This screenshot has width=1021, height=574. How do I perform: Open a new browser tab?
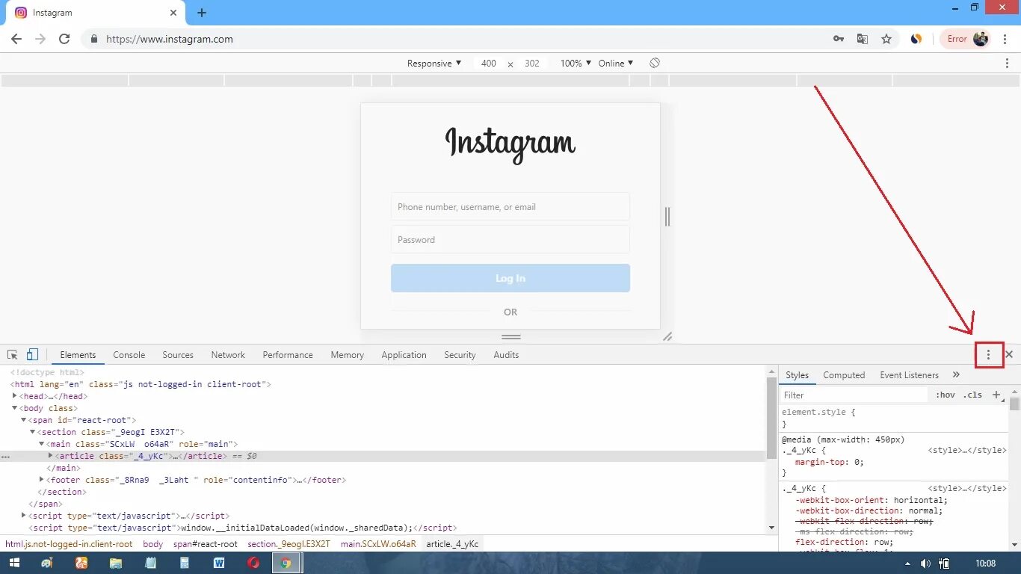[x=202, y=13]
